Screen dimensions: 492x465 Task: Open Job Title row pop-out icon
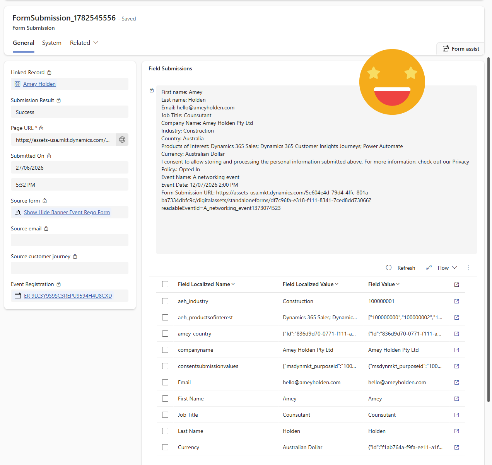456,415
